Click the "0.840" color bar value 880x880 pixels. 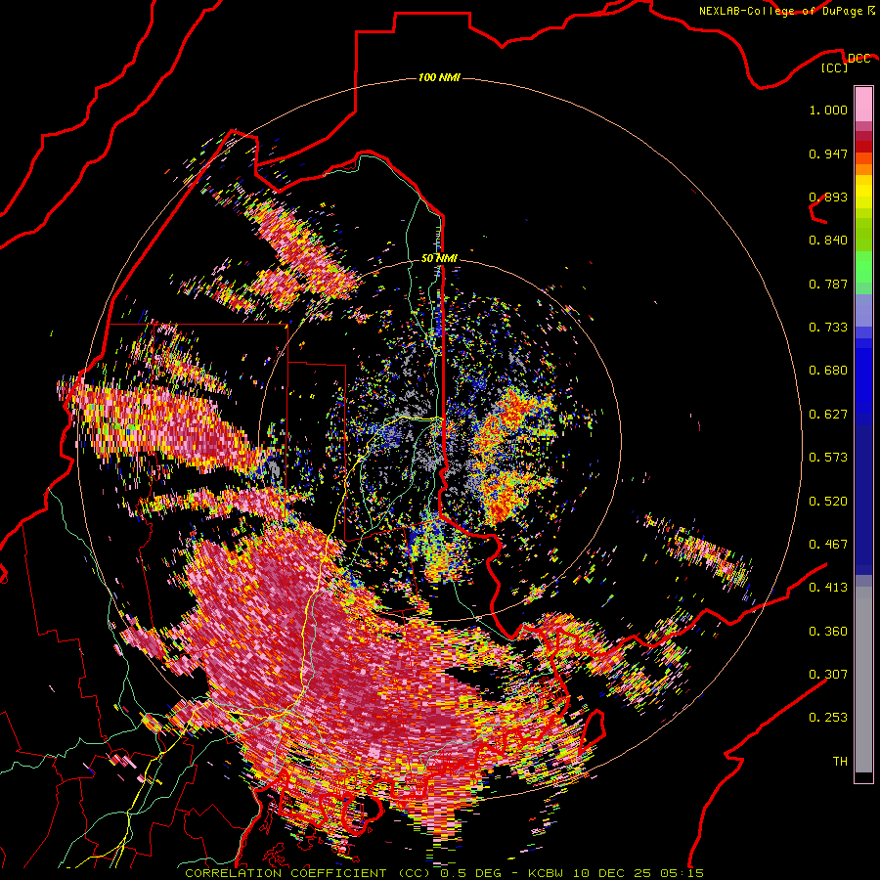coord(828,241)
